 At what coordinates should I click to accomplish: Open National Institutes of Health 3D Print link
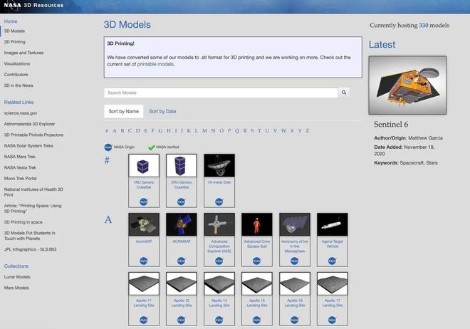coord(33,192)
